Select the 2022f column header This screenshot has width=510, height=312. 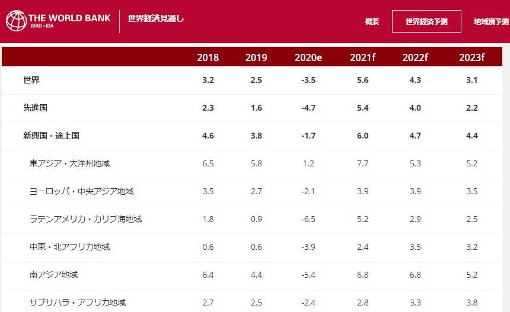click(x=415, y=57)
